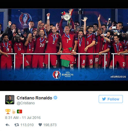The width and height of the screenshot is (128, 131).
Task: Open Cristiano Ronaldo's profile avatar thumbnail
Action: point(10,100)
